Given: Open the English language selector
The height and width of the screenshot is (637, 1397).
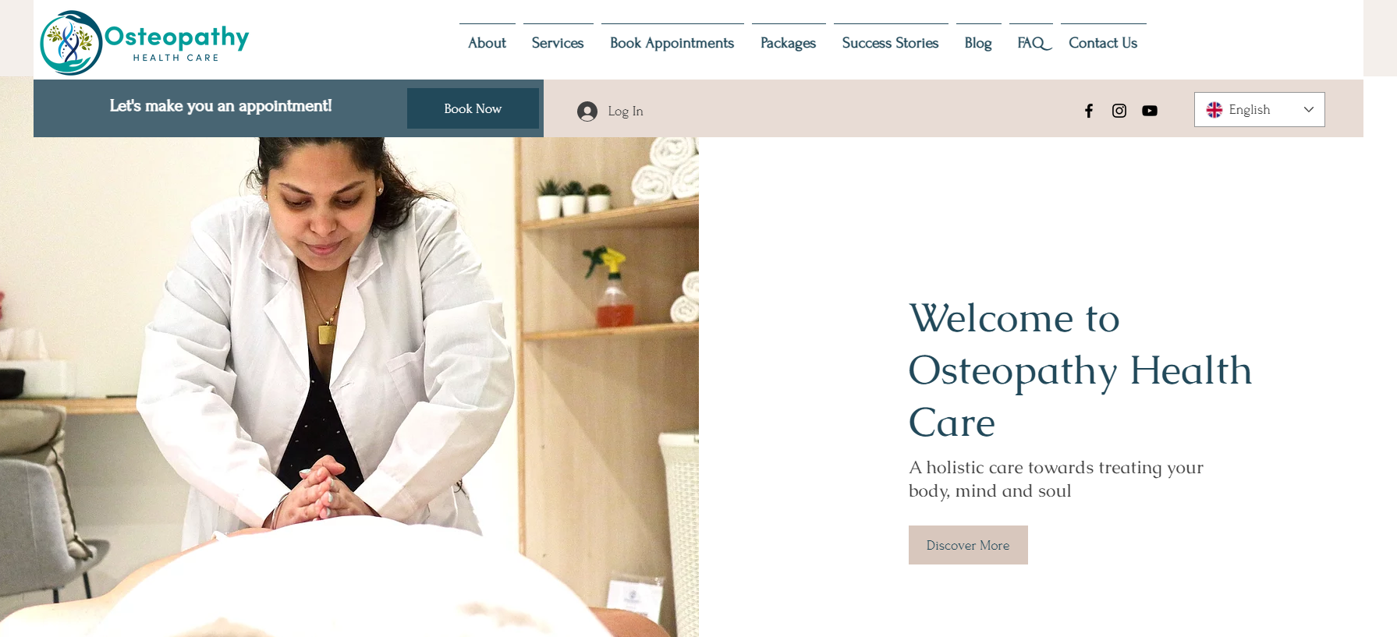Looking at the screenshot, I should pyautogui.click(x=1259, y=110).
